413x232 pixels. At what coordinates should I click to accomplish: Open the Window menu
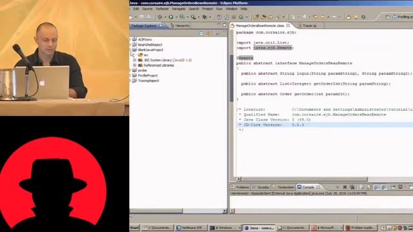pyautogui.click(x=231, y=8)
